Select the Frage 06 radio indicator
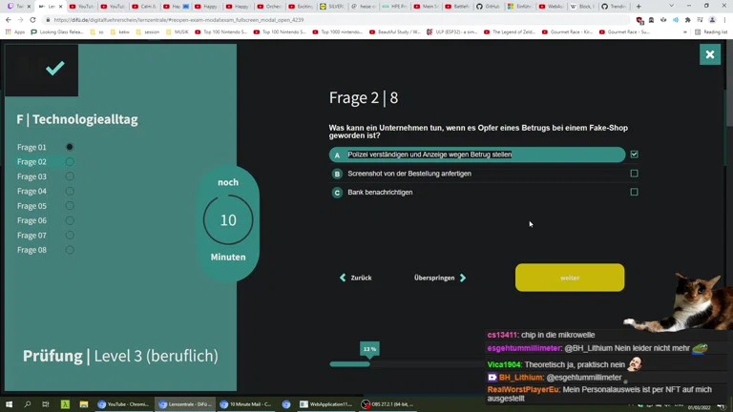This screenshot has height=412, width=733. tap(70, 220)
